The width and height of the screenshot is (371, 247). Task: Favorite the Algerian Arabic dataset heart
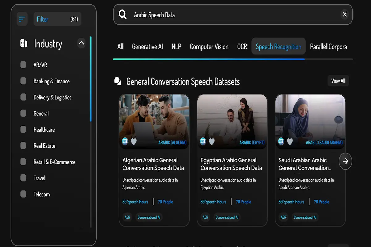click(x=134, y=141)
